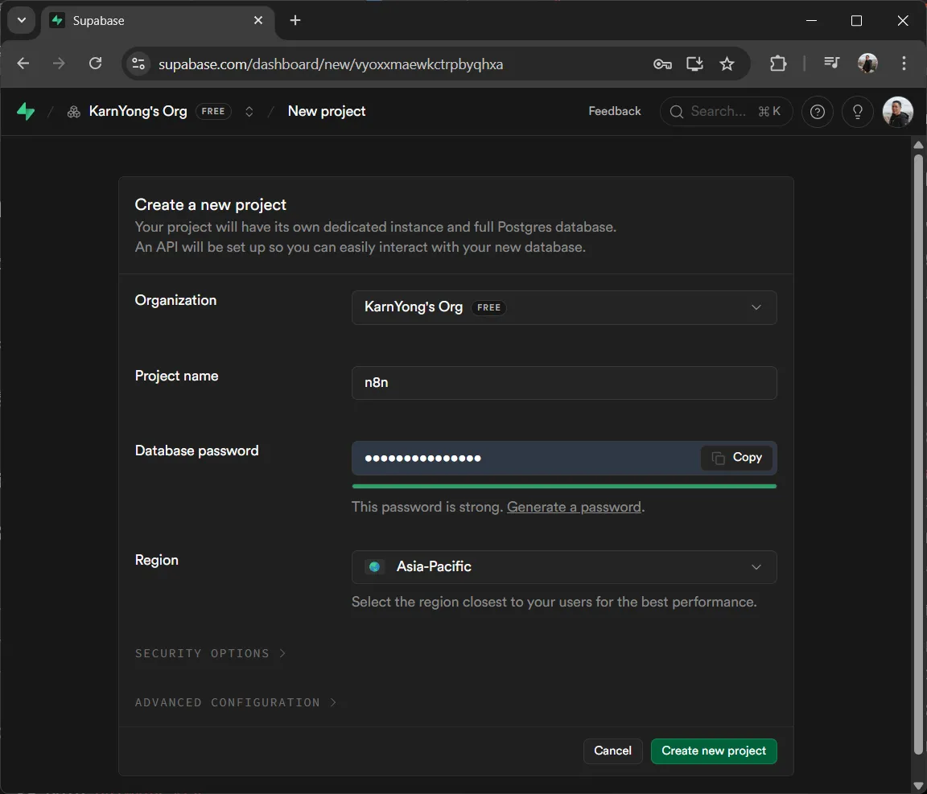
Task: Open the organization switcher chevrons
Action: click(249, 112)
